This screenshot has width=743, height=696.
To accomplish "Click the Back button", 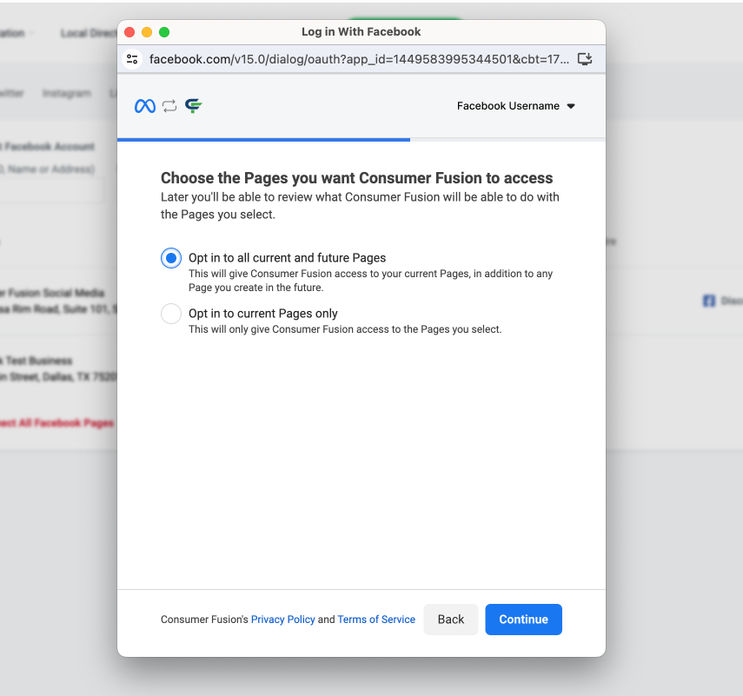I will click(451, 620).
